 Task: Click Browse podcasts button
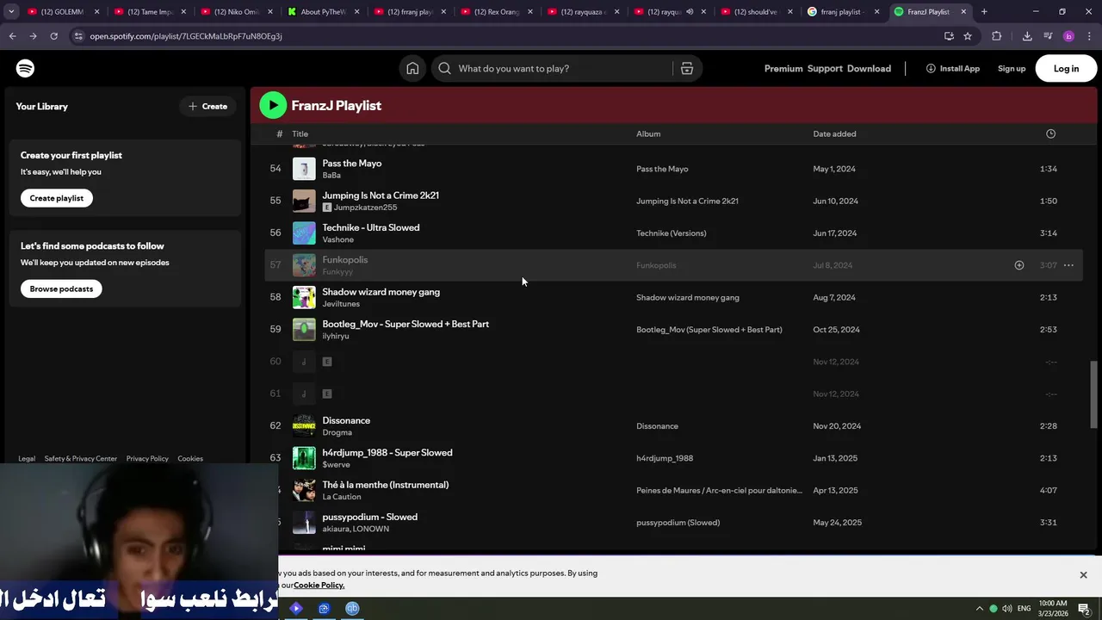pos(61,288)
